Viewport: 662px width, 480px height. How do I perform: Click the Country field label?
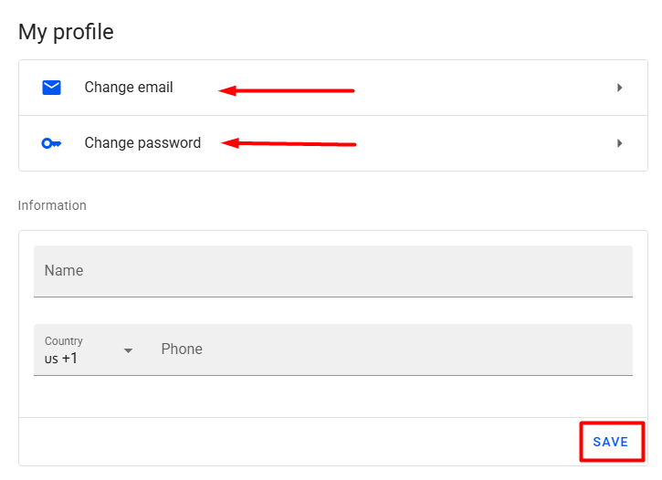tap(64, 341)
